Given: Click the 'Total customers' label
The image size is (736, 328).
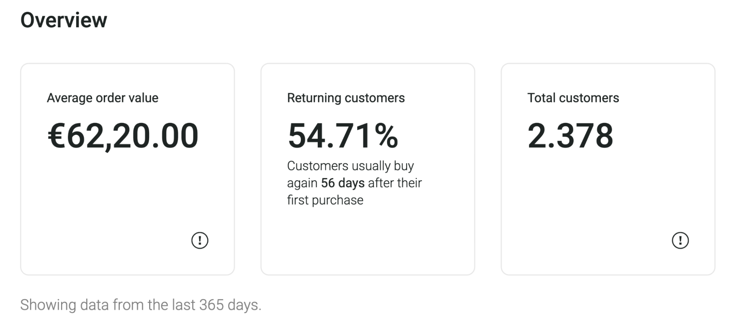Looking at the screenshot, I should click(x=573, y=98).
